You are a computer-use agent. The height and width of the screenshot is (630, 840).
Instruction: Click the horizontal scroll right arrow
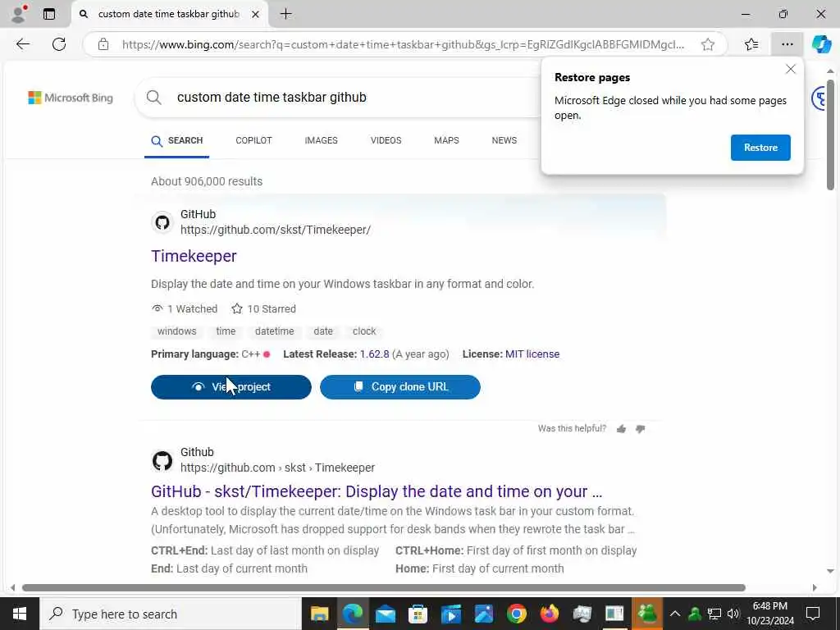(815, 587)
